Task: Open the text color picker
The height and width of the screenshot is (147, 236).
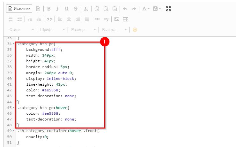Action: [x=146, y=9]
